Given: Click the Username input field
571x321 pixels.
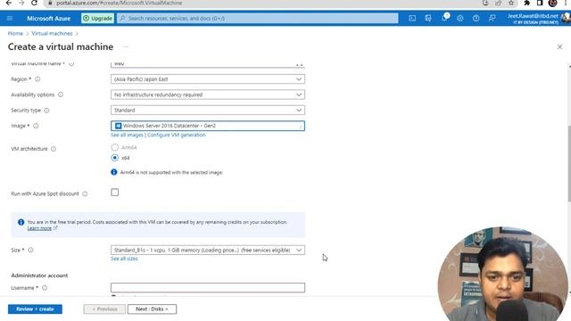Looking at the screenshot, I should pos(208,287).
